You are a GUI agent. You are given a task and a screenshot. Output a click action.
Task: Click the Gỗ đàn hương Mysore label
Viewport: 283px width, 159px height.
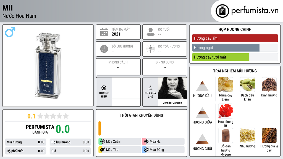pos(226,150)
